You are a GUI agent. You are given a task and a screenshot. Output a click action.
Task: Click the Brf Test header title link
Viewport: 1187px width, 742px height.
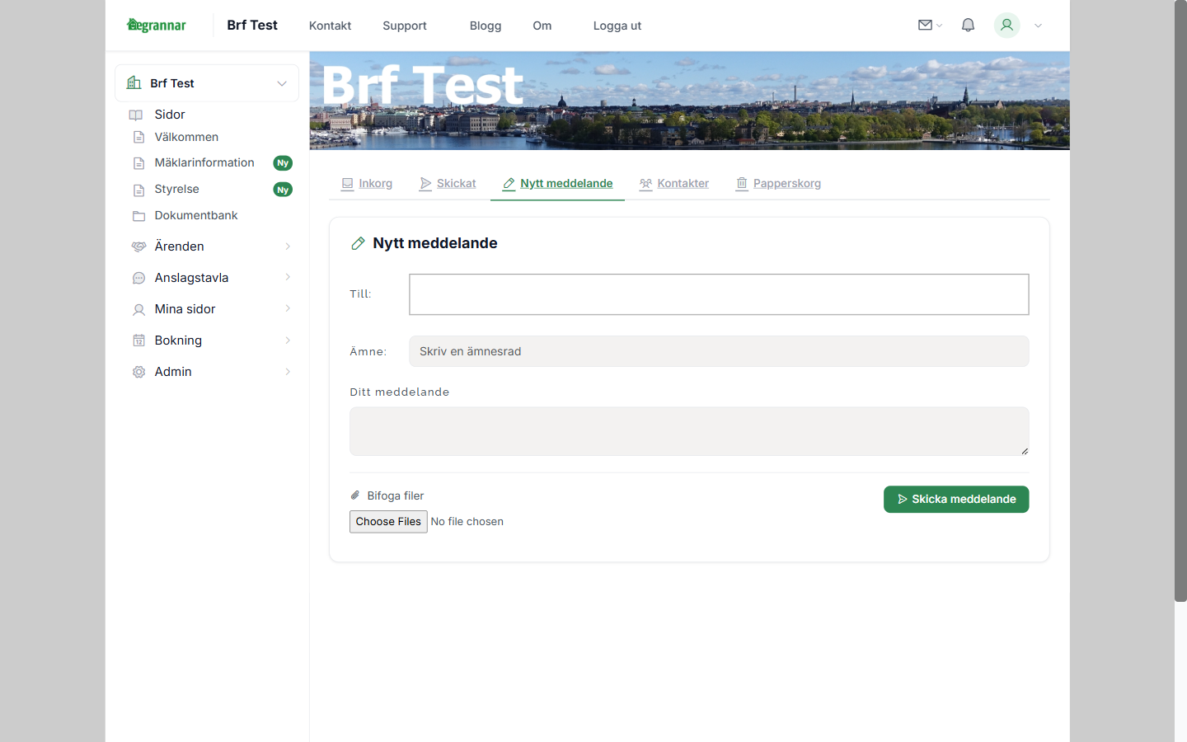[x=252, y=25]
